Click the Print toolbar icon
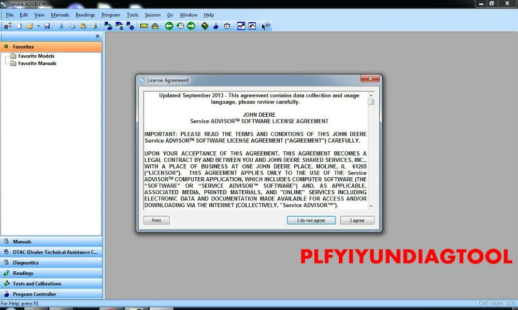Image resolution: width=518 pixels, height=310 pixels. tap(94, 26)
